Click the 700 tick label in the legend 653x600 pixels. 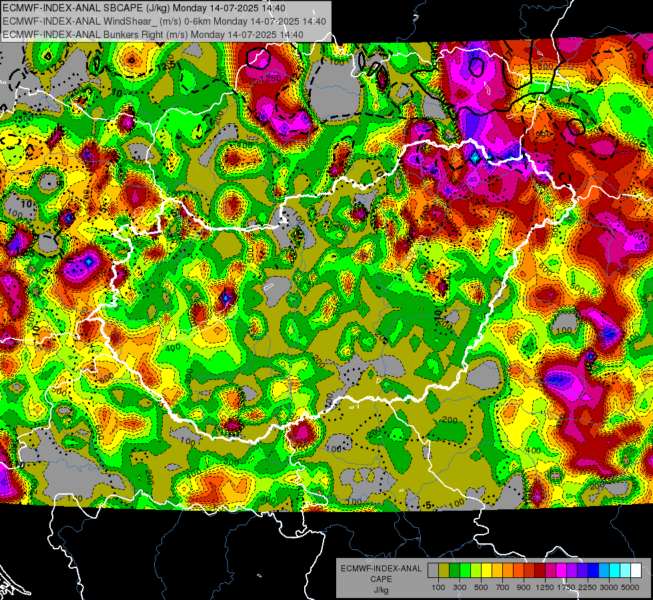coord(503,587)
